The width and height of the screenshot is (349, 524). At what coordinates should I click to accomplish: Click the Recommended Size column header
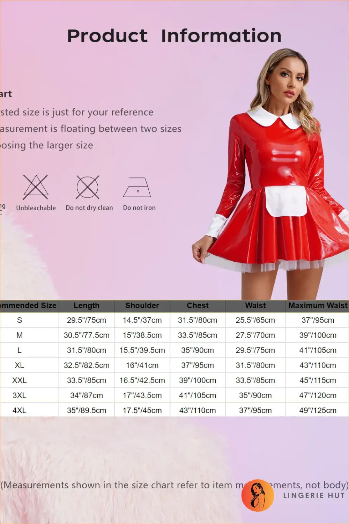pos(28,306)
